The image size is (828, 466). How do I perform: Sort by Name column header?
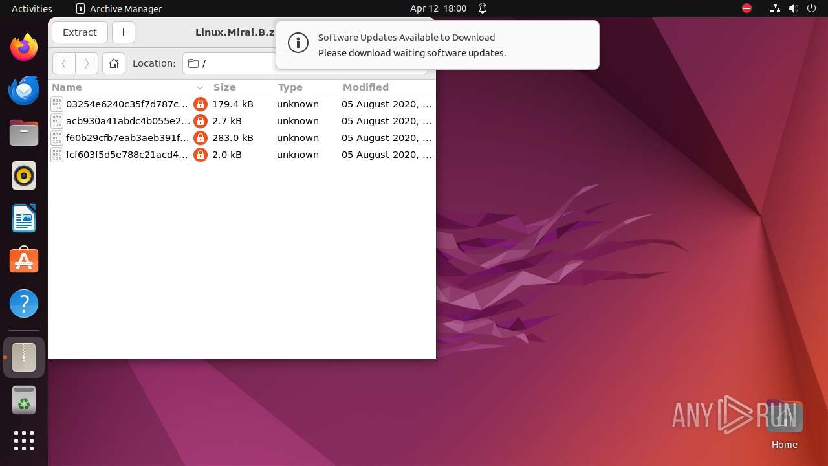(x=127, y=87)
